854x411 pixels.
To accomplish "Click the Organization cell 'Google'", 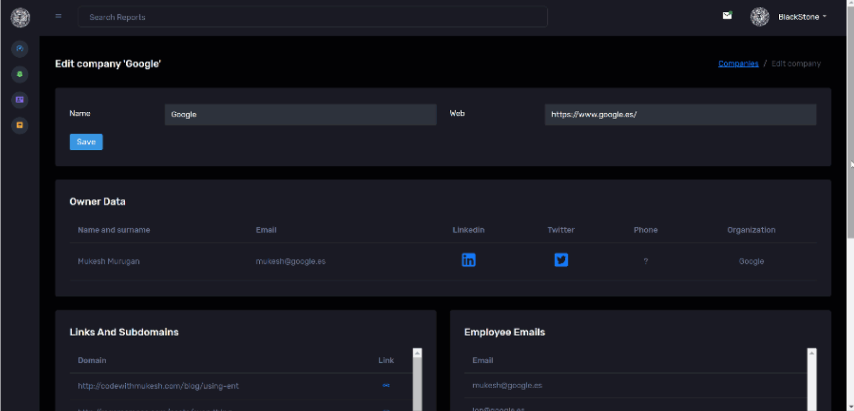I will (751, 261).
